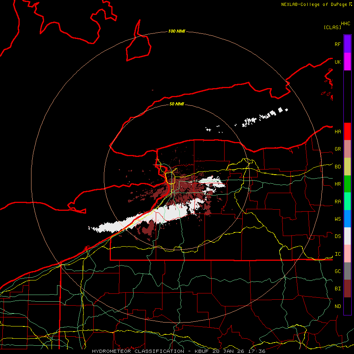Pick the HR green legend swatch
Viewport: 354px width, 354px height.
pos(347,184)
